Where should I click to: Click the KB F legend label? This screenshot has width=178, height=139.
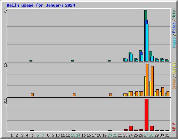(174, 127)
